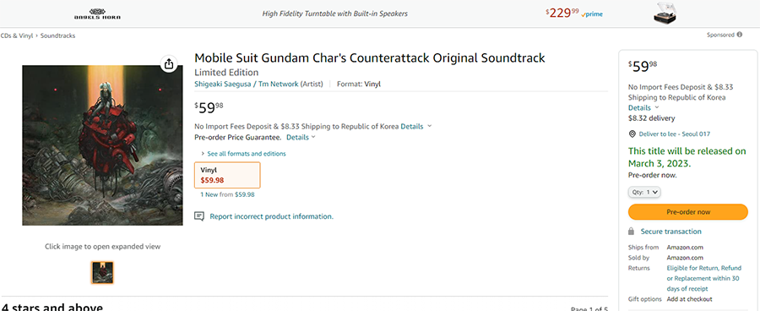Click the Report incorrect product information speech icon
Image resolution: width=760 pixels, height=311 pixels.
[198, 216]
